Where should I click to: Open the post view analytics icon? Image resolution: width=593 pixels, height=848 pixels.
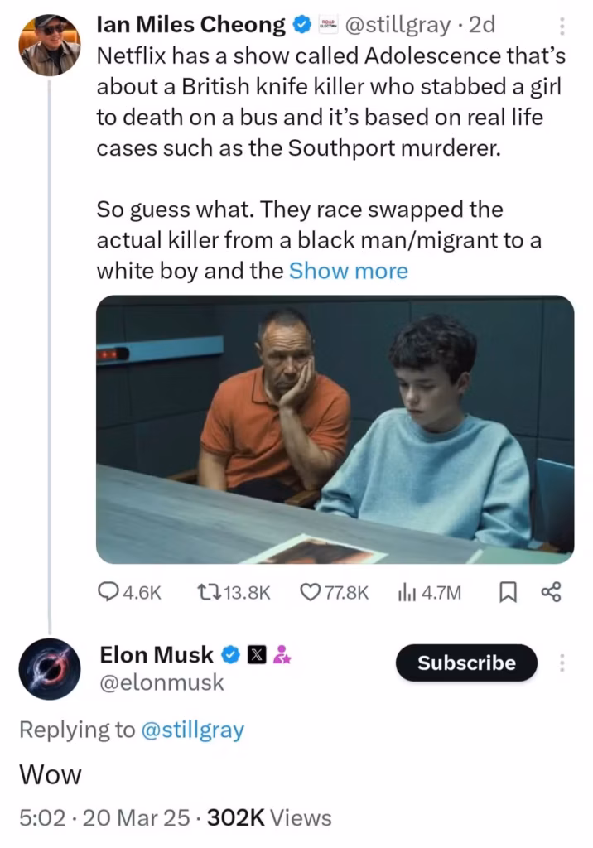click(x=407, y=591)
